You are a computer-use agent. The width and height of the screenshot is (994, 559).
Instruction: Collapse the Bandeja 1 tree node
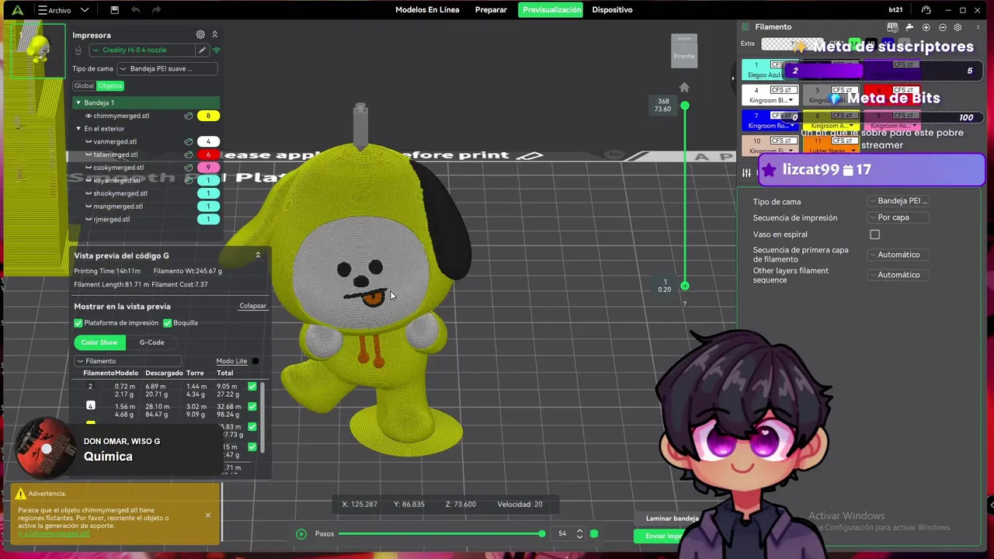click(x=78, y=102)
